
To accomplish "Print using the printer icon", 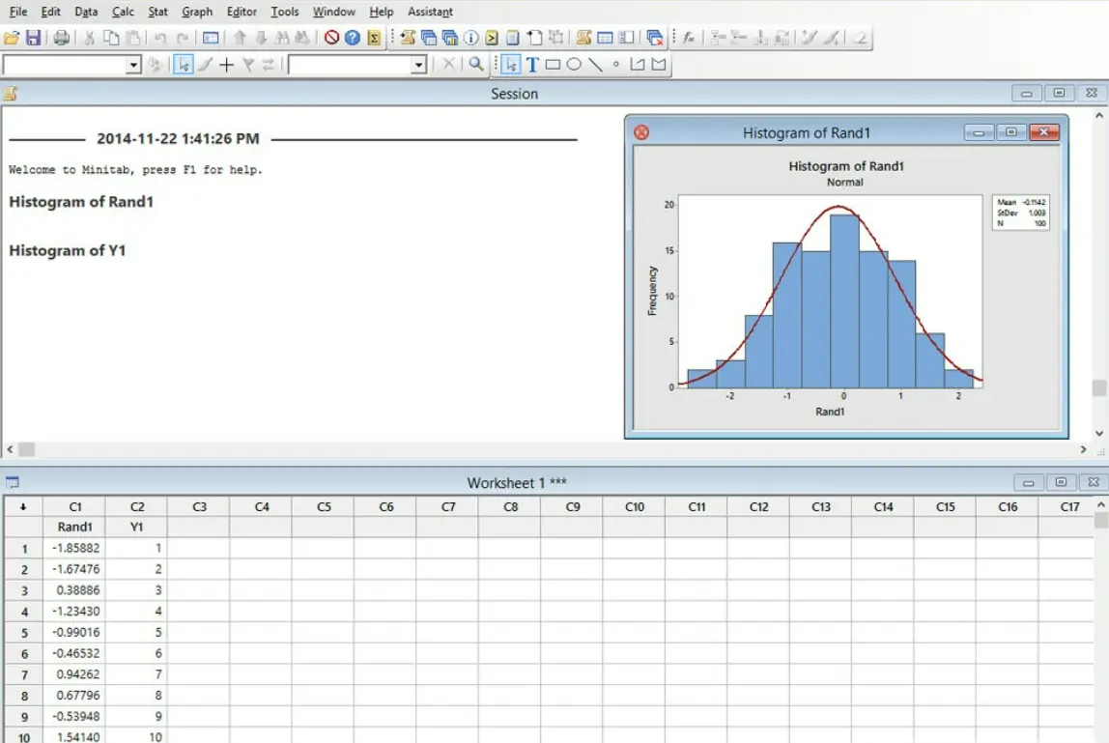I will point(62,38).
